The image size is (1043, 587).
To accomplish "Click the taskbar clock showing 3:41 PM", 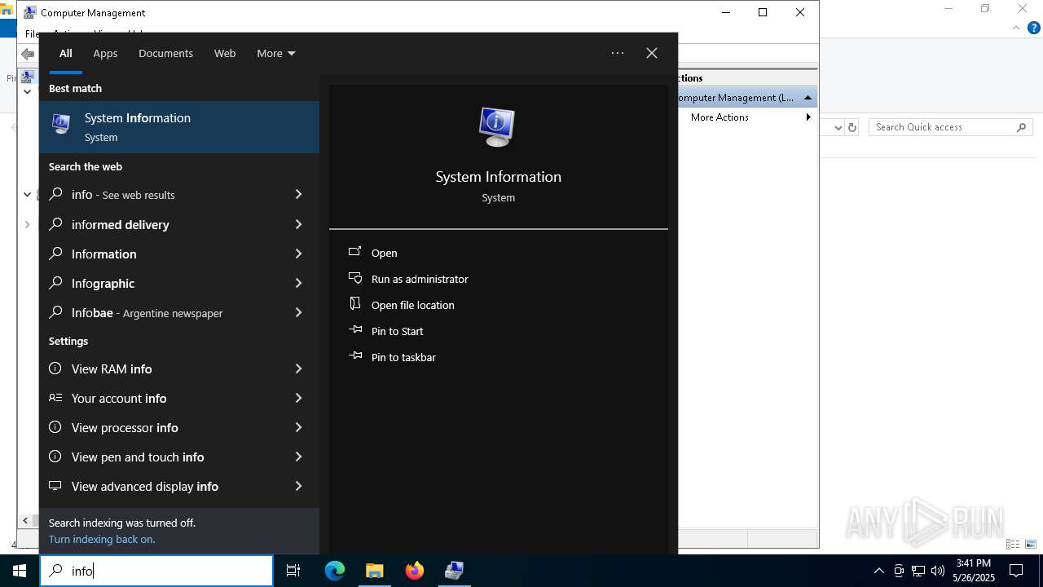I will tap(973, 571).
